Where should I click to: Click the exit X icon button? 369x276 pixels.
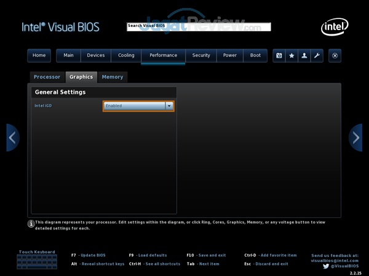pos(335,55)
